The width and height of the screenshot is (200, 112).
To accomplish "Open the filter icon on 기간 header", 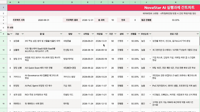I will (115, 34).
